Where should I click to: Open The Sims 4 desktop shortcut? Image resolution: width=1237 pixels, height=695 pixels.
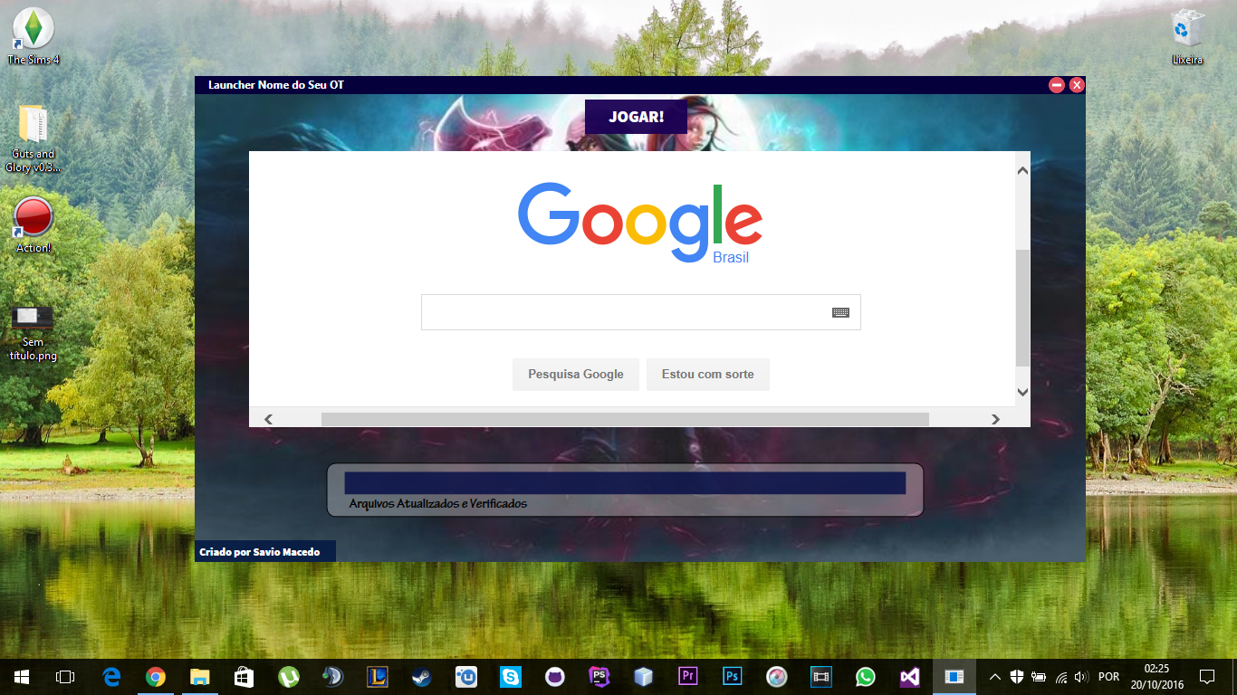tap(34, 36)
